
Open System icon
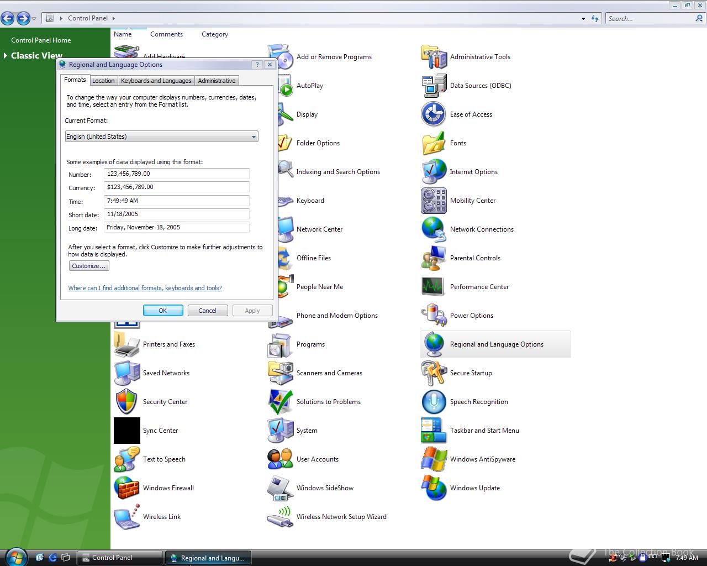281,431
